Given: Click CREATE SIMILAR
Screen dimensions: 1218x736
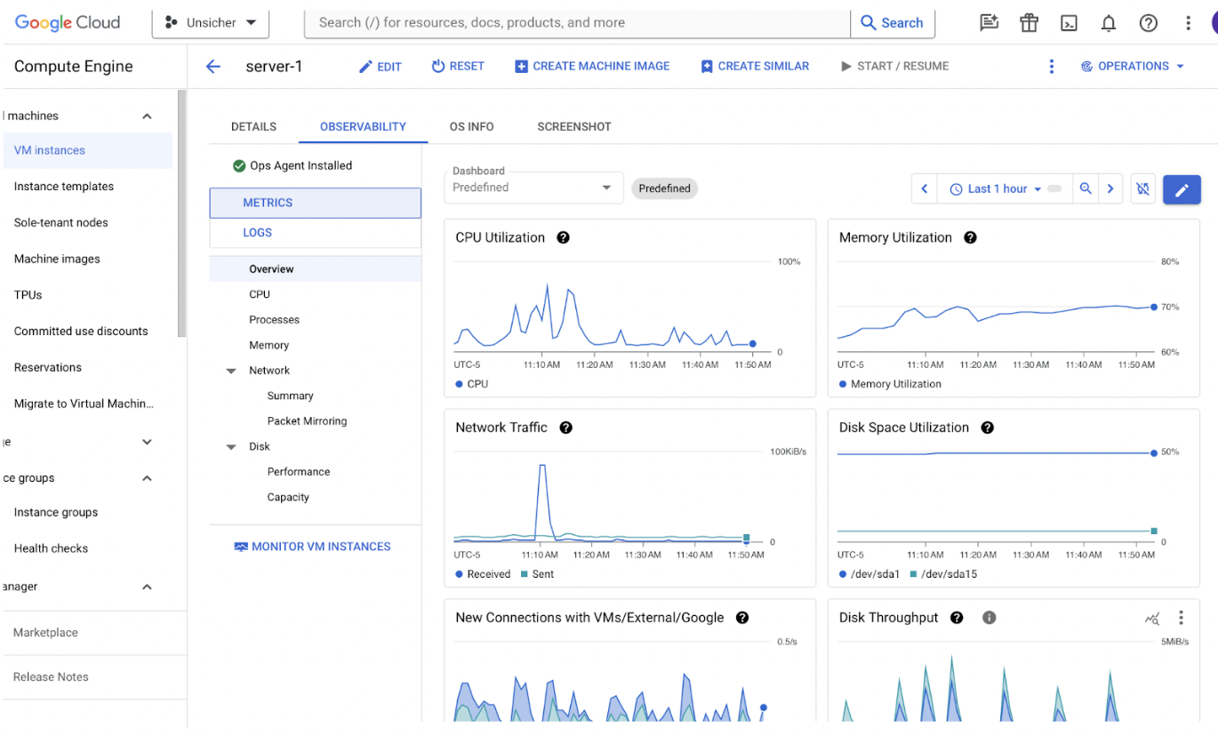Looking at the screenshot, I should 755,66.
